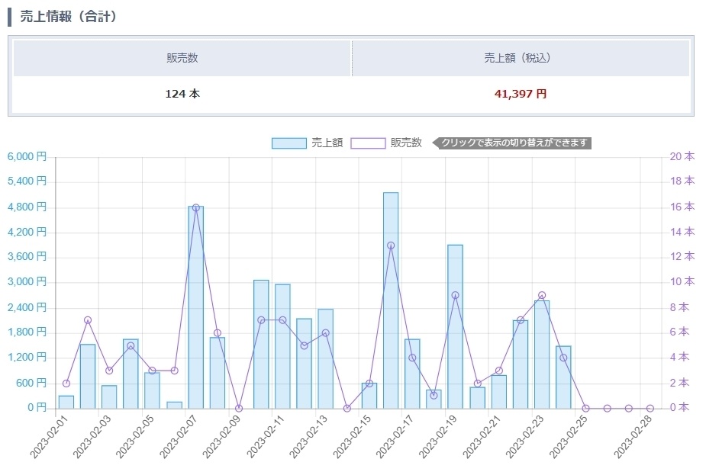Click the 売上額（税込）column header
The image size is (706, 475).
(x=521, y=58)
